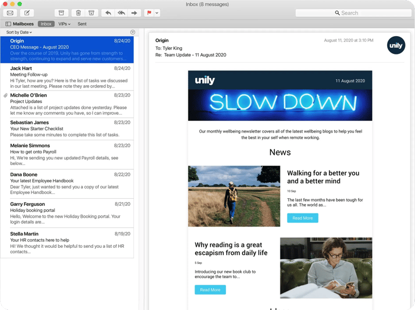Viewport: 415px width, 310px height.
Task: Delete the selected message with trash icon
Action: 78,13
